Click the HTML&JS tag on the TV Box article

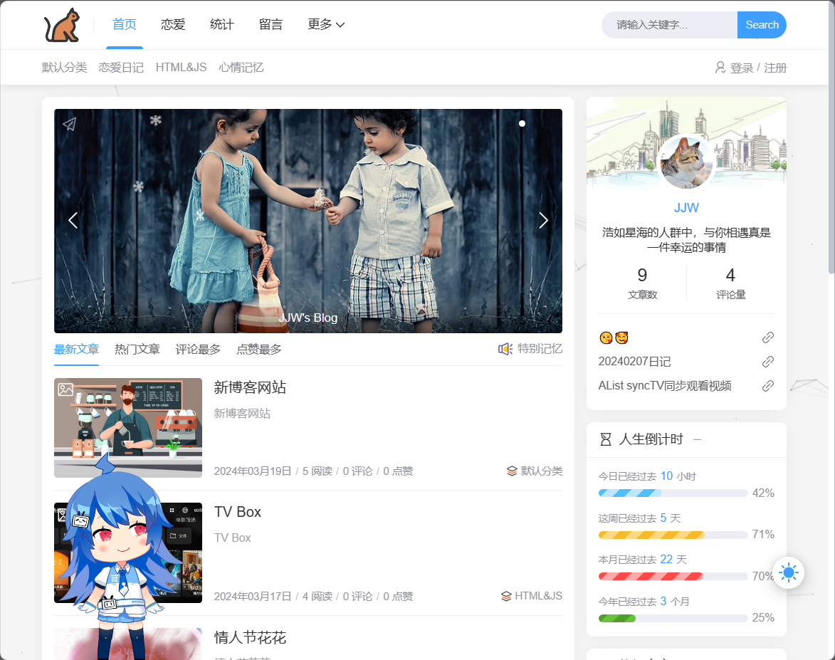point(538,596)
